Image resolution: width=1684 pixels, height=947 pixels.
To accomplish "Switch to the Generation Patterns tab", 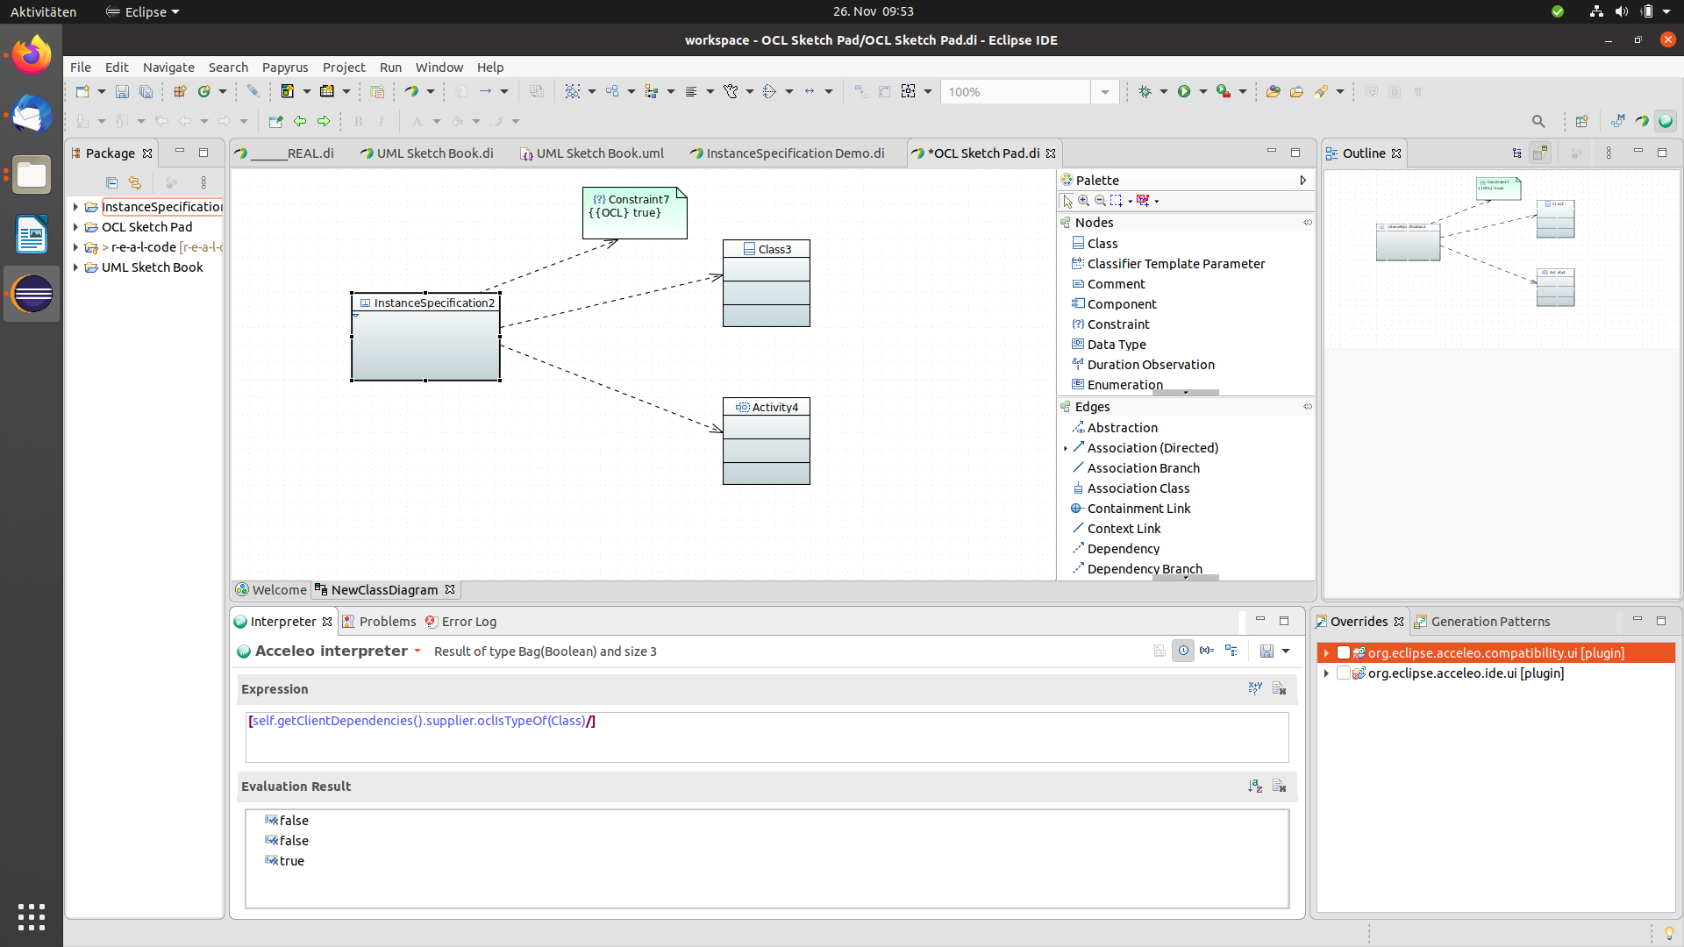I will coord(1482,621).
